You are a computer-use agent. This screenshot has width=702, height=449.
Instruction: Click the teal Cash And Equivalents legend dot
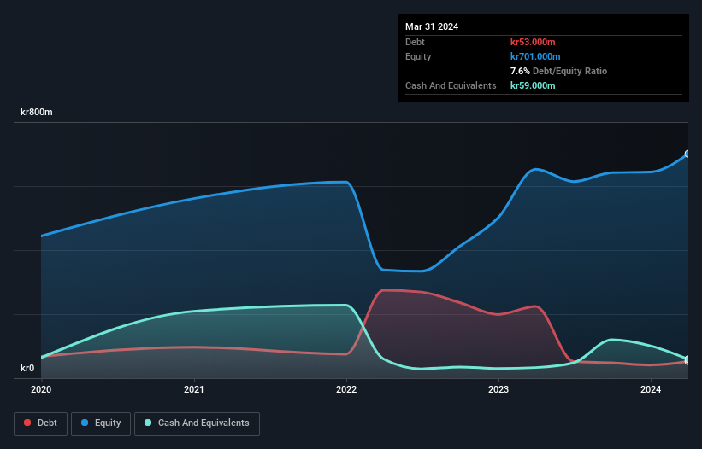click(x=148, y=423)
